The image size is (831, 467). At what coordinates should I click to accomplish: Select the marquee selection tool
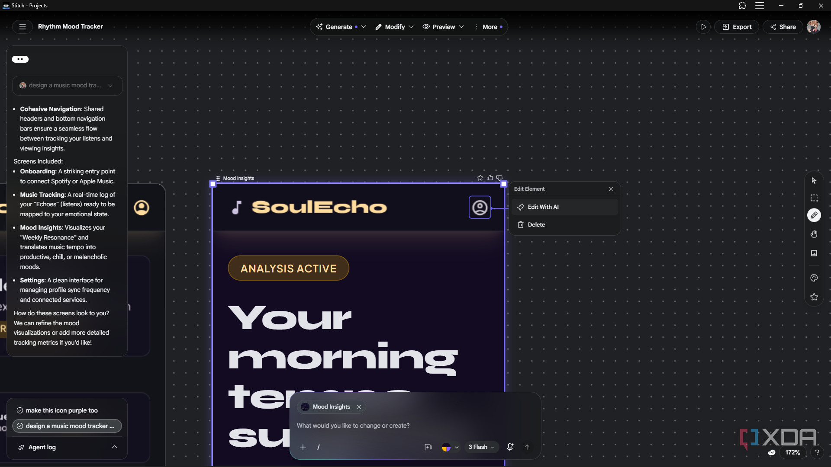point(814,198)
